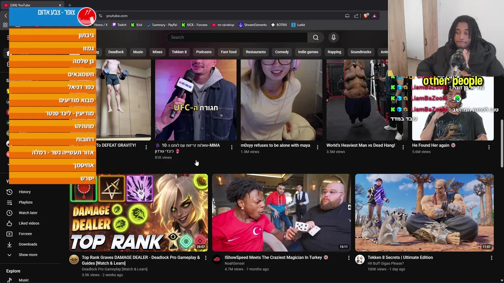Open Forceee your videos entry
This screenshot has height=283, width=504.
(x=25, y=234)
